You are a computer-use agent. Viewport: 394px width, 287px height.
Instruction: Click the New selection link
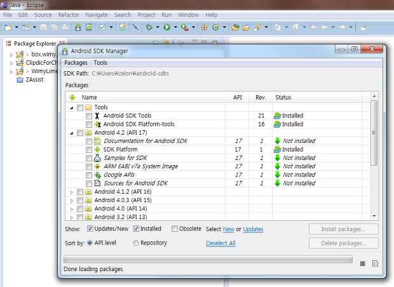coord(228,229)
